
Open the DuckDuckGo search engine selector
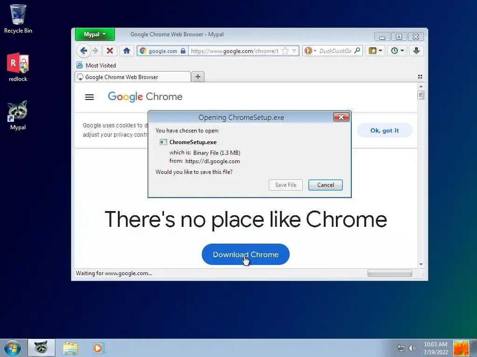(x=310, y=51)
